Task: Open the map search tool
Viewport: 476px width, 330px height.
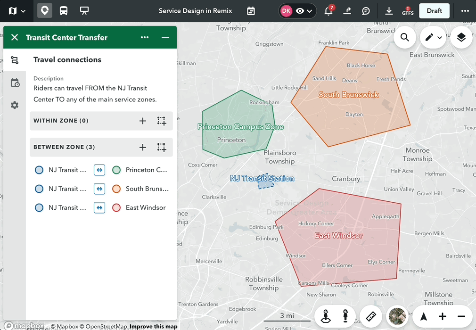Action: click(x=404, y=38)
